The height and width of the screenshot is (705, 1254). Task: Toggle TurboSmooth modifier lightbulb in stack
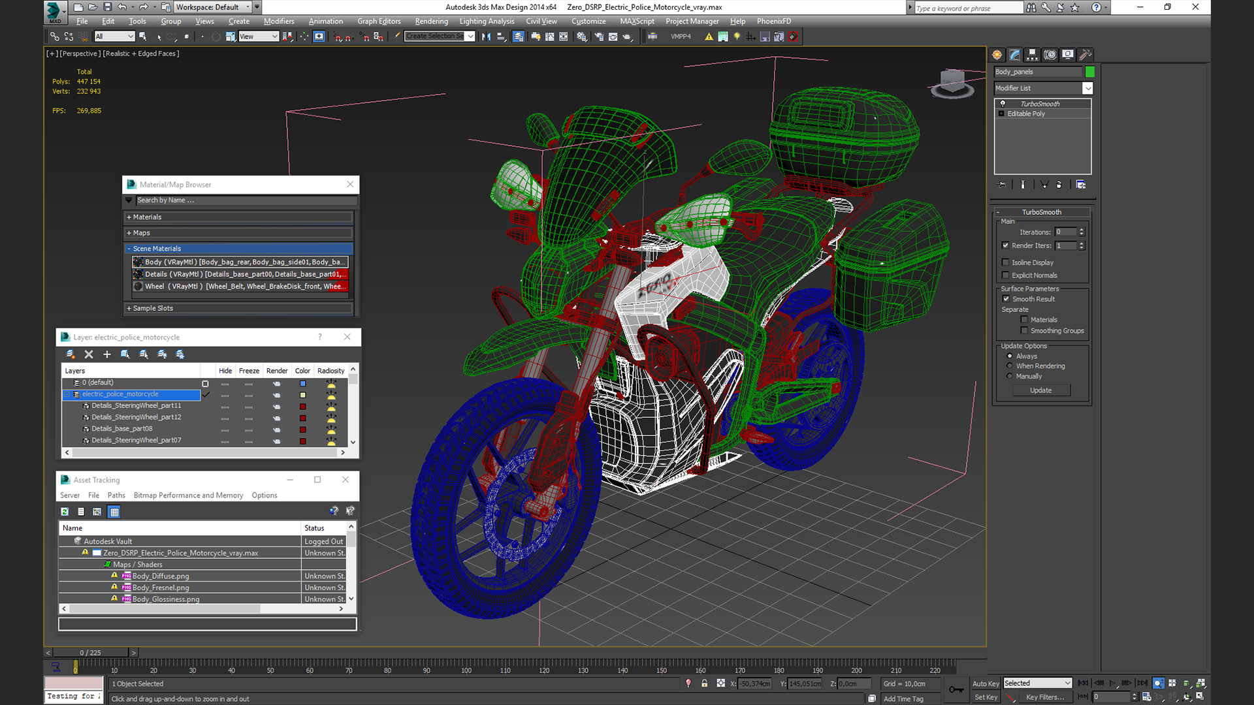pos(1003,104)
